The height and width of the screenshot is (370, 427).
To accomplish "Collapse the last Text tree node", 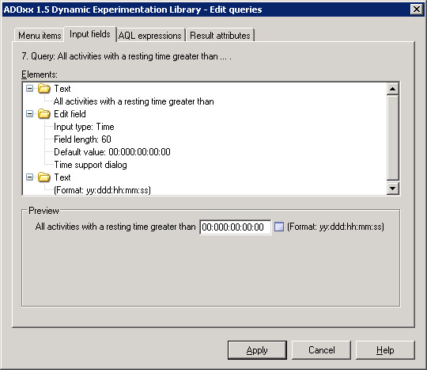I will (x=29, y=177).
